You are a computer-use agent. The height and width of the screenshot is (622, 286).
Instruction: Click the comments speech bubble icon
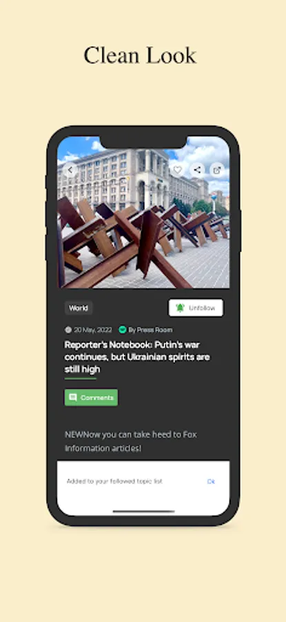click(x=73, y=397)
